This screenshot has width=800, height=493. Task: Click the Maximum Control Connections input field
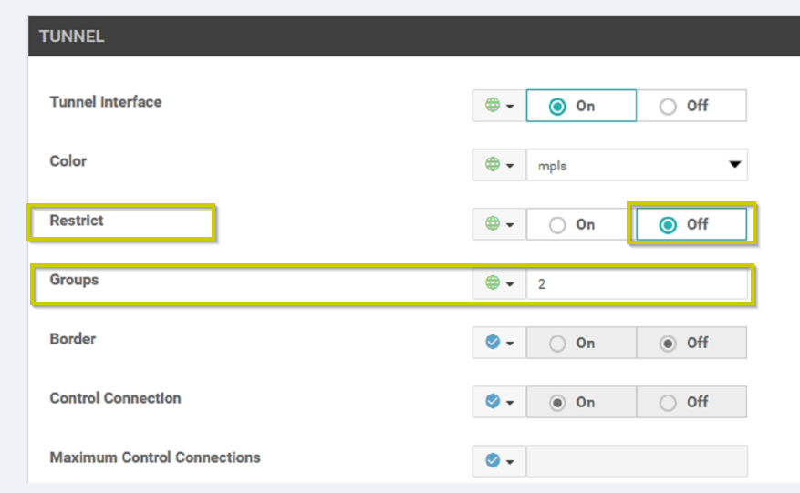637,461
